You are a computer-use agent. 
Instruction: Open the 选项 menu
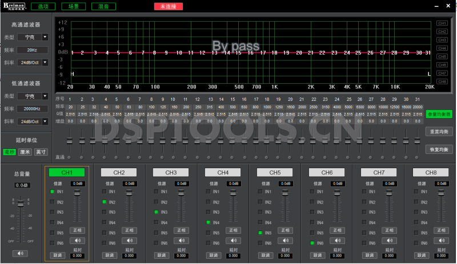[x=43, y=7]
